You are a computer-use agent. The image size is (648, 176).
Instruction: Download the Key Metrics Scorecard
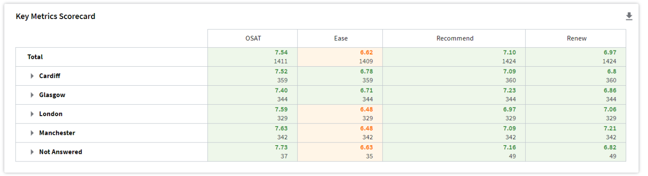pos(629,16)
